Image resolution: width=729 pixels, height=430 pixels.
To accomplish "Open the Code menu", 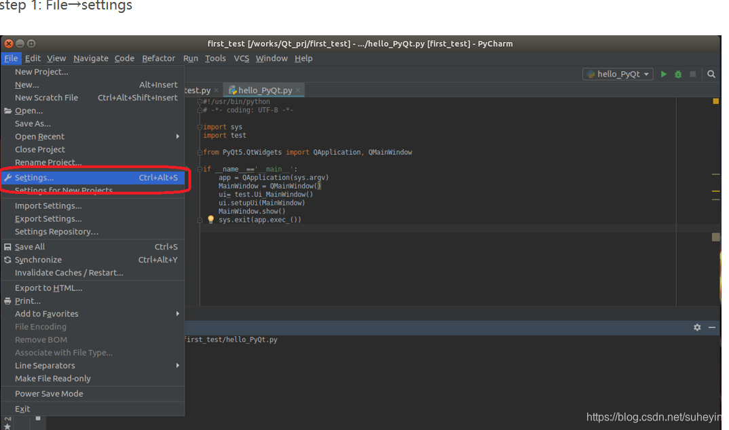I will (124, 58).
